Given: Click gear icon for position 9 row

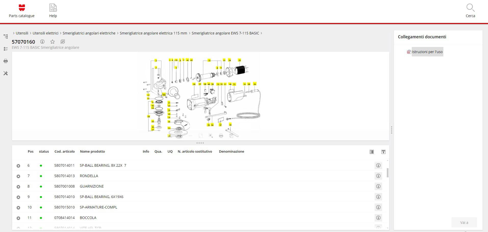Looking at the screenshot, I should pyautogui.click(x=18, y=197).
